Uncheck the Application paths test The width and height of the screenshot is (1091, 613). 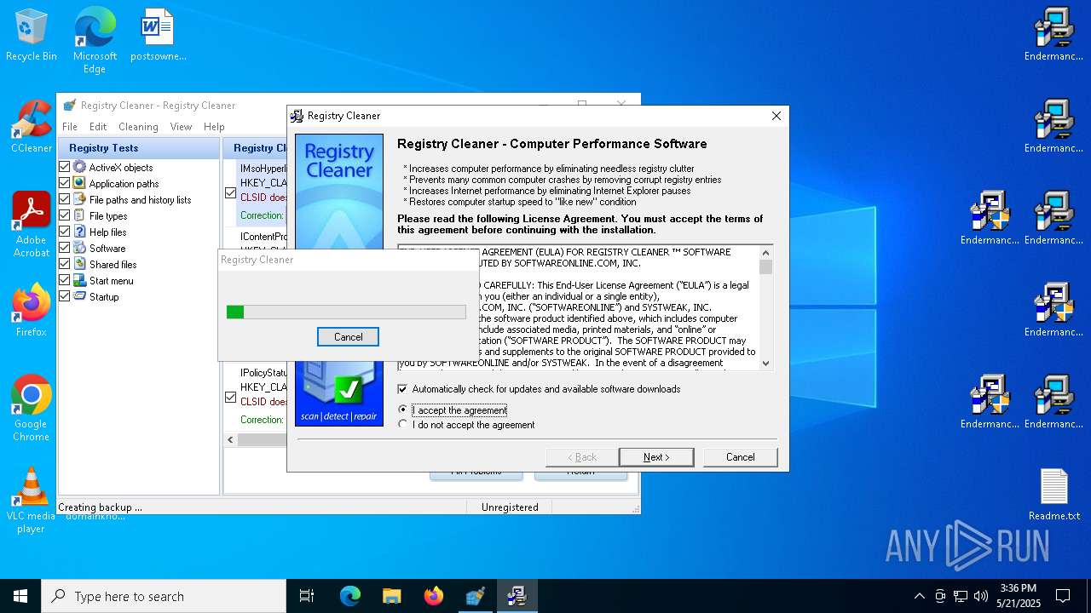tap(64, 183)
